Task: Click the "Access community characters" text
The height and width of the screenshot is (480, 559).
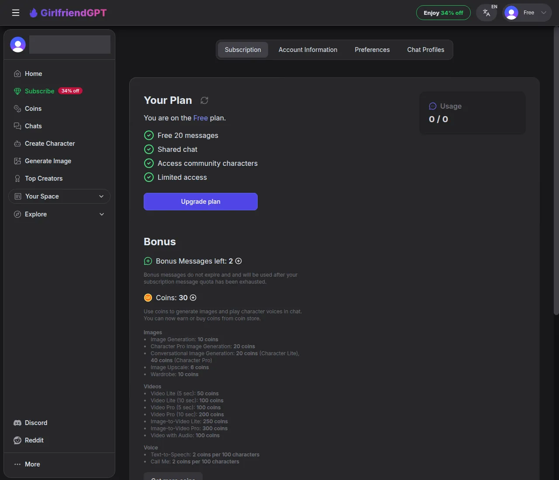Action: tap(207, 163)
